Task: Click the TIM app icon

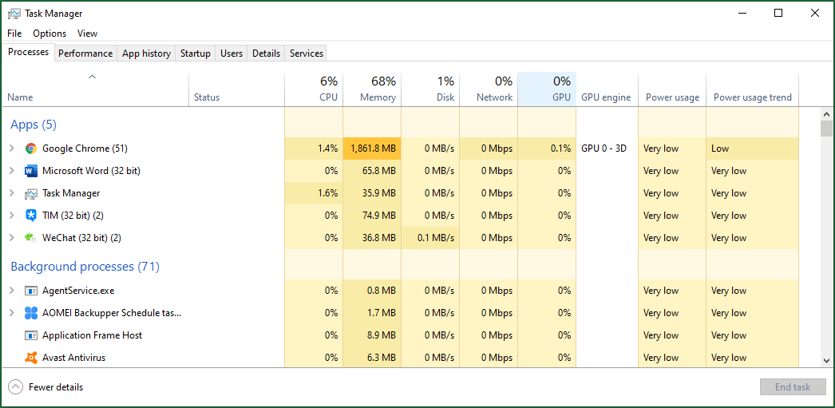Action: point(31,216)
